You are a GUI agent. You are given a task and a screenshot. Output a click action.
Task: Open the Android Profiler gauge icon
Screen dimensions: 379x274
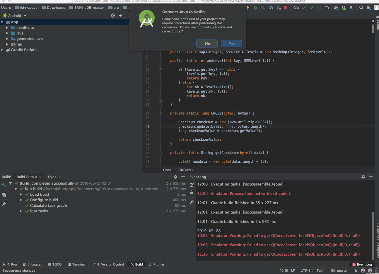tap(271, 8)
